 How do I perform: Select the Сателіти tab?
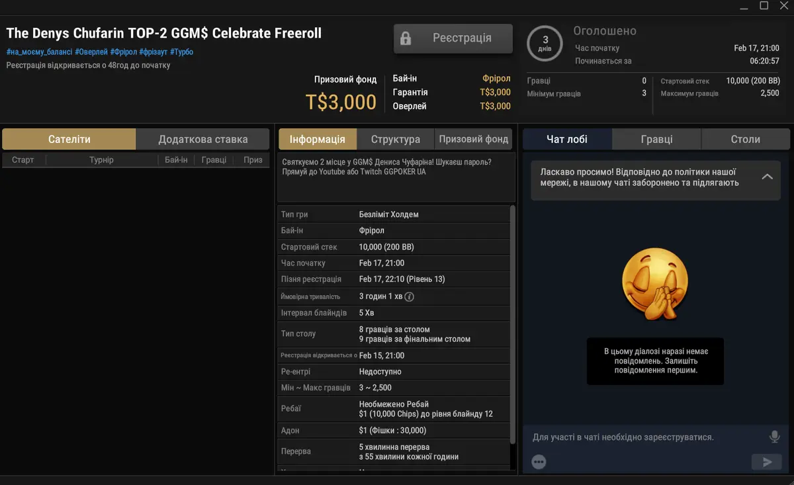tap(69, 139)
